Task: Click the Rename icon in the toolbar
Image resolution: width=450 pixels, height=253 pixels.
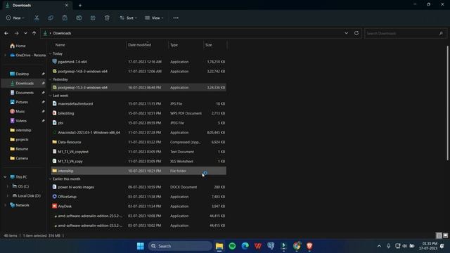Action: pyautogui.click(x=79, y=18)
